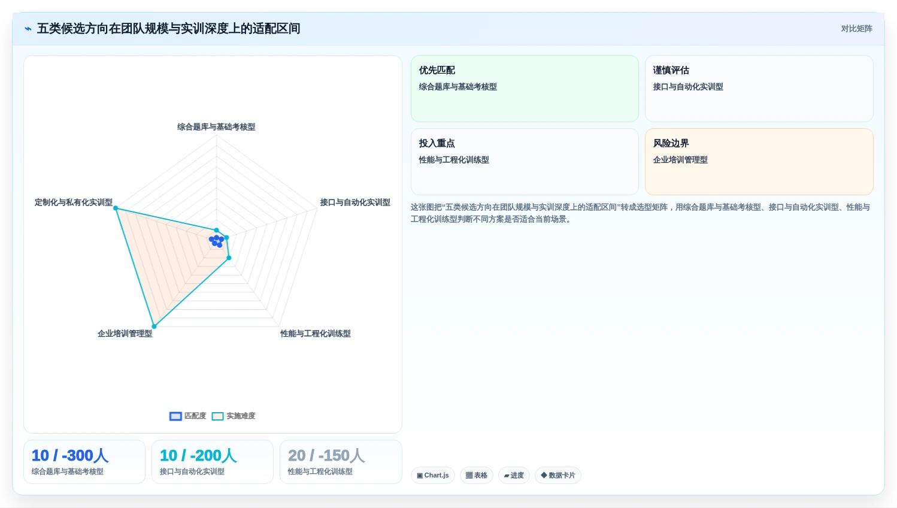Click the 对比矩阵 label in the header
This screenshot has height=508, width=897.
[856, 29]
